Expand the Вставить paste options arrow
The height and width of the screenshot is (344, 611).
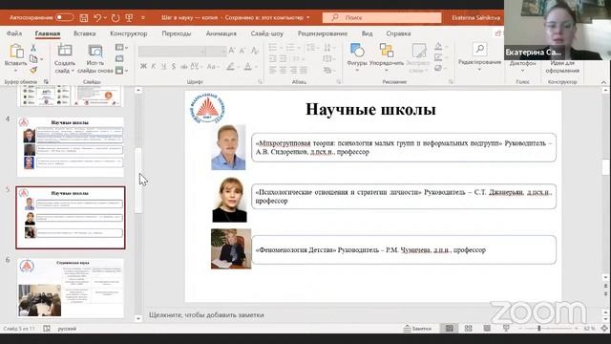[x=16, y=71]
